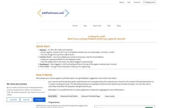Click the JobPreScreen.com logo

coord(53,13)
